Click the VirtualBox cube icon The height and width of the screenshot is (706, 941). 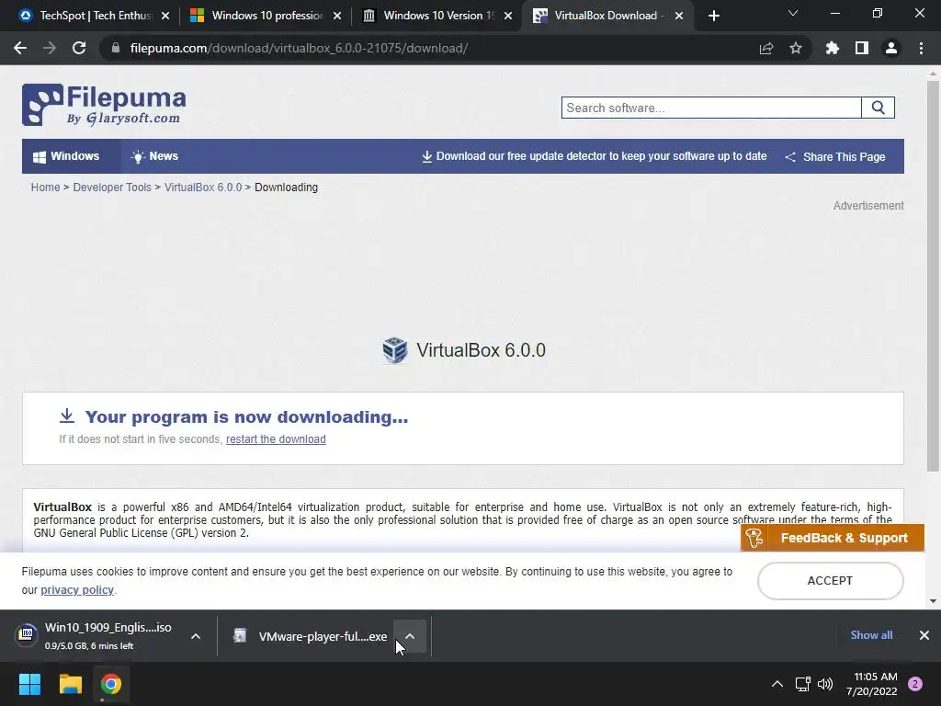tap(395, 350)
